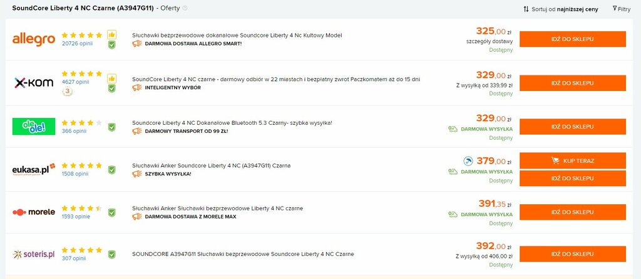The width and height of the screenshot is (641, 279).
Task: Go to Allegro shop via IDŹ DO SKLEPU
Action: [x=572, y=39]
